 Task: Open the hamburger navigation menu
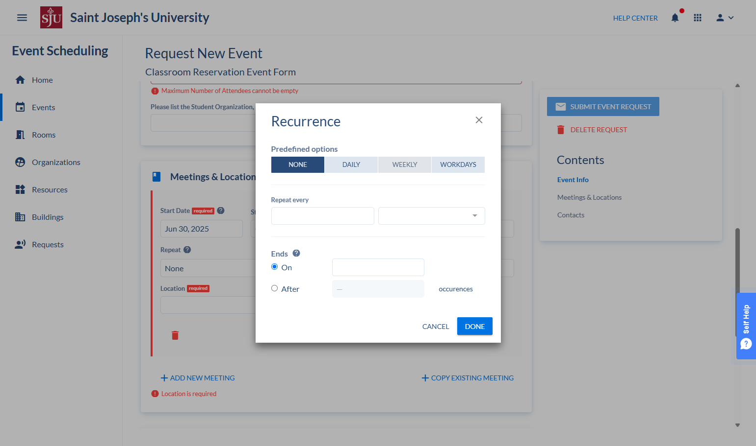tap(22, 18)
